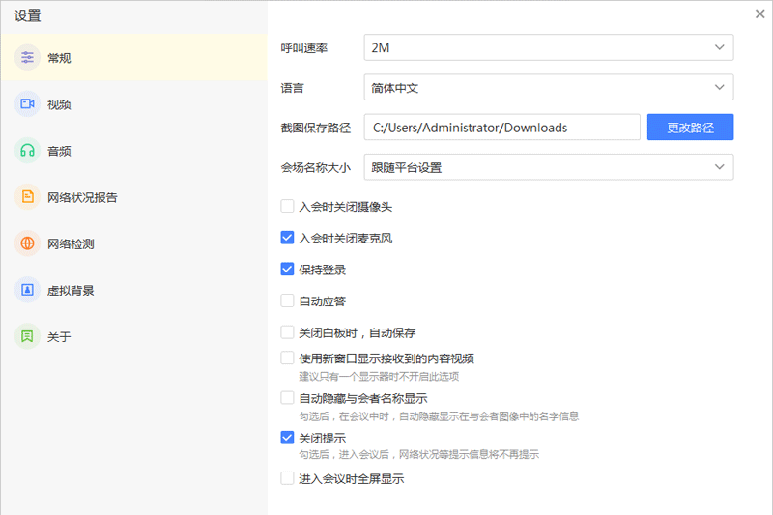Click the 音频 headphones icon
The image size is (773, 515).
(27, 151)
